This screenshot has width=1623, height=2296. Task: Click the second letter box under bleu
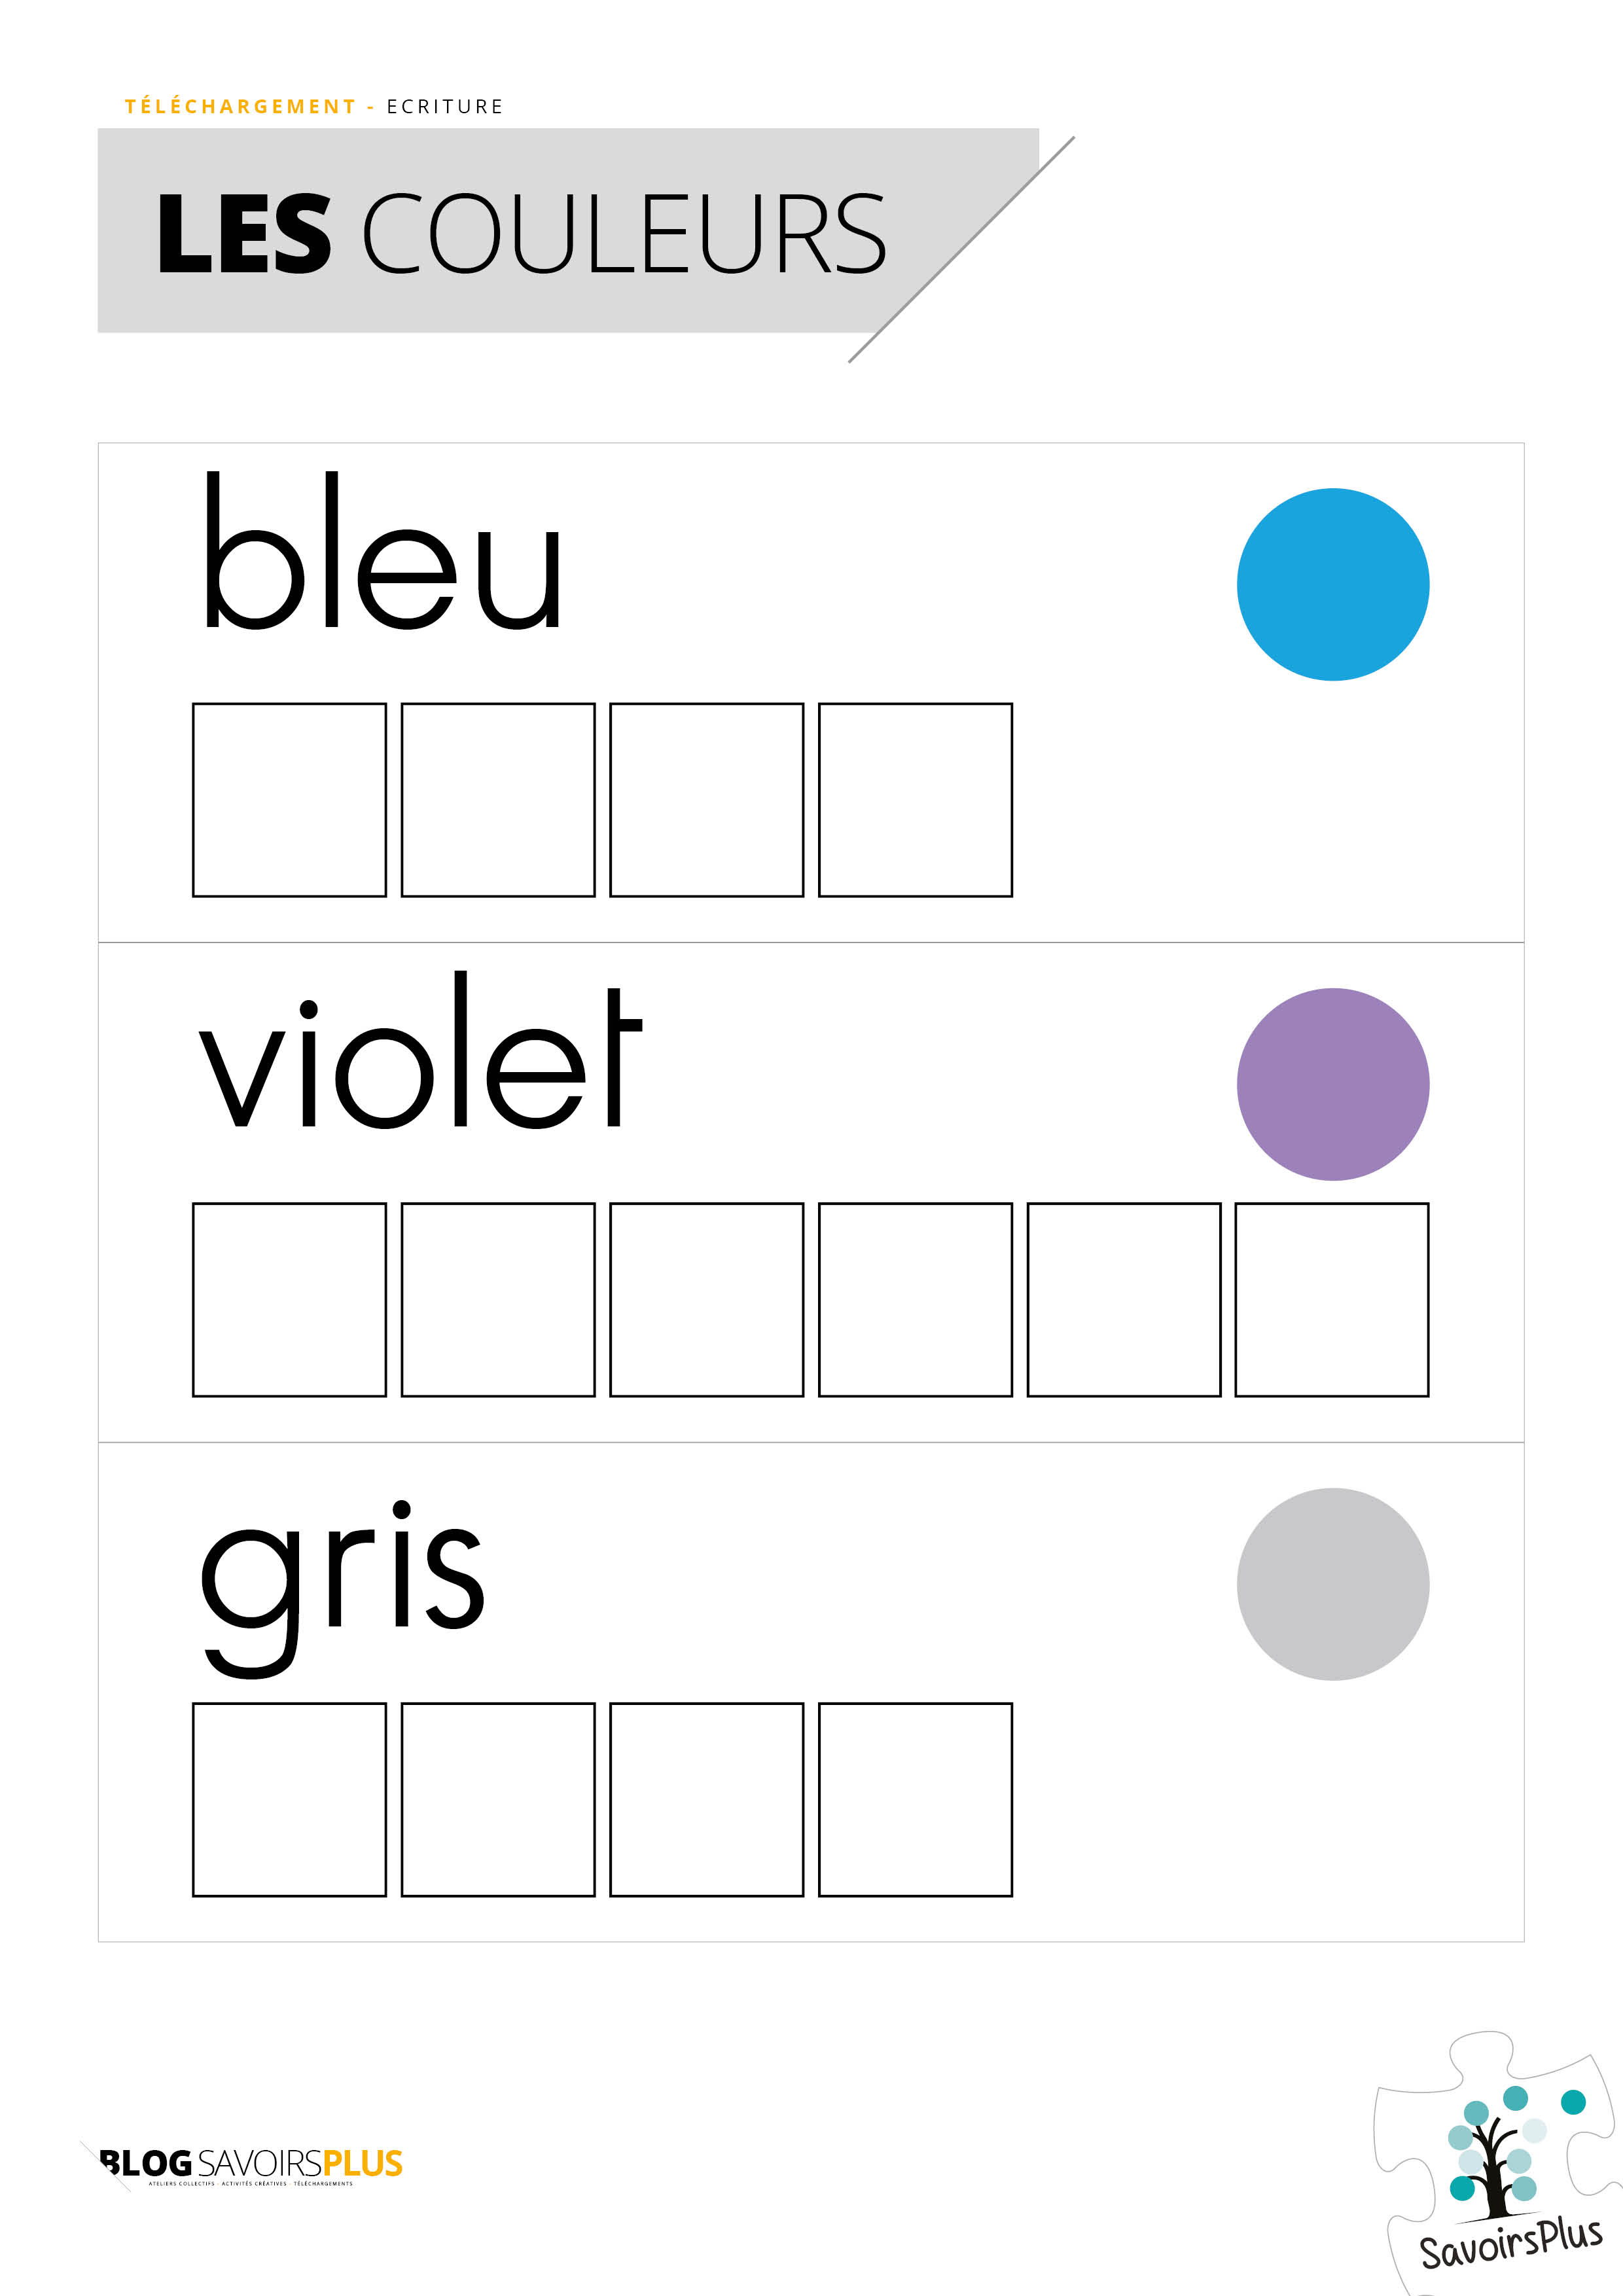click(x=498, y=800)
